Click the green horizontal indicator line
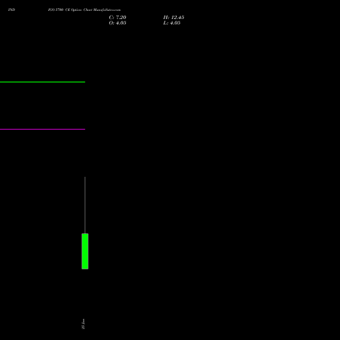 (x=42, y=82)
